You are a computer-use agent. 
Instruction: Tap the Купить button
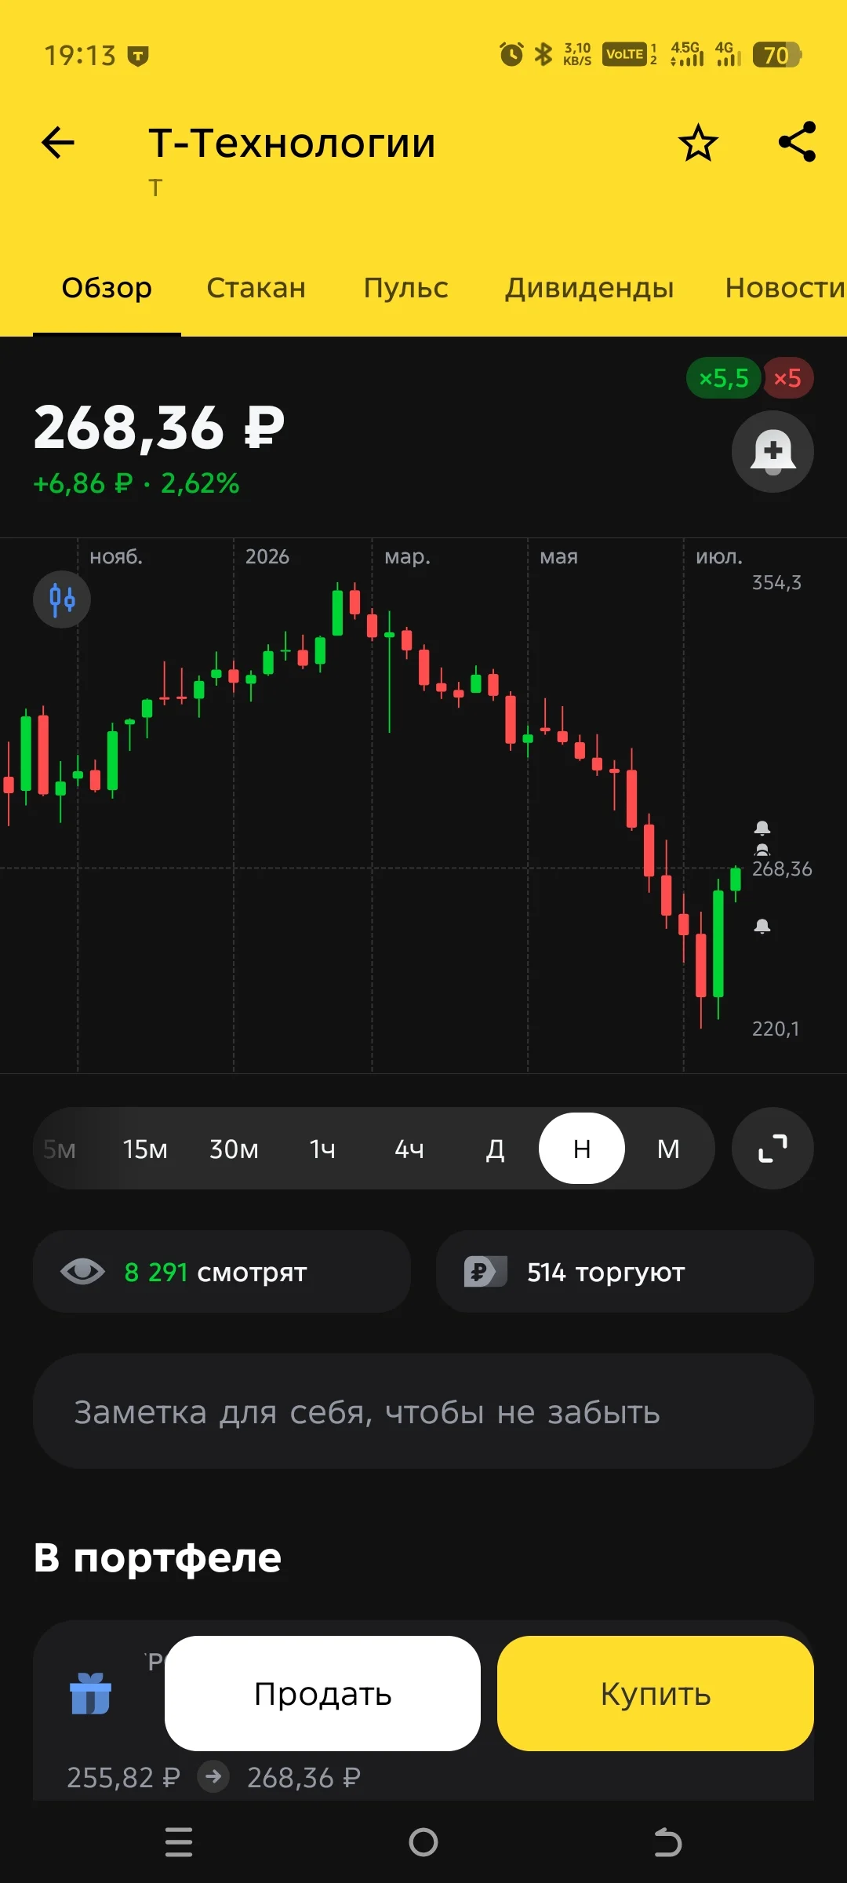coord(656,1693)
